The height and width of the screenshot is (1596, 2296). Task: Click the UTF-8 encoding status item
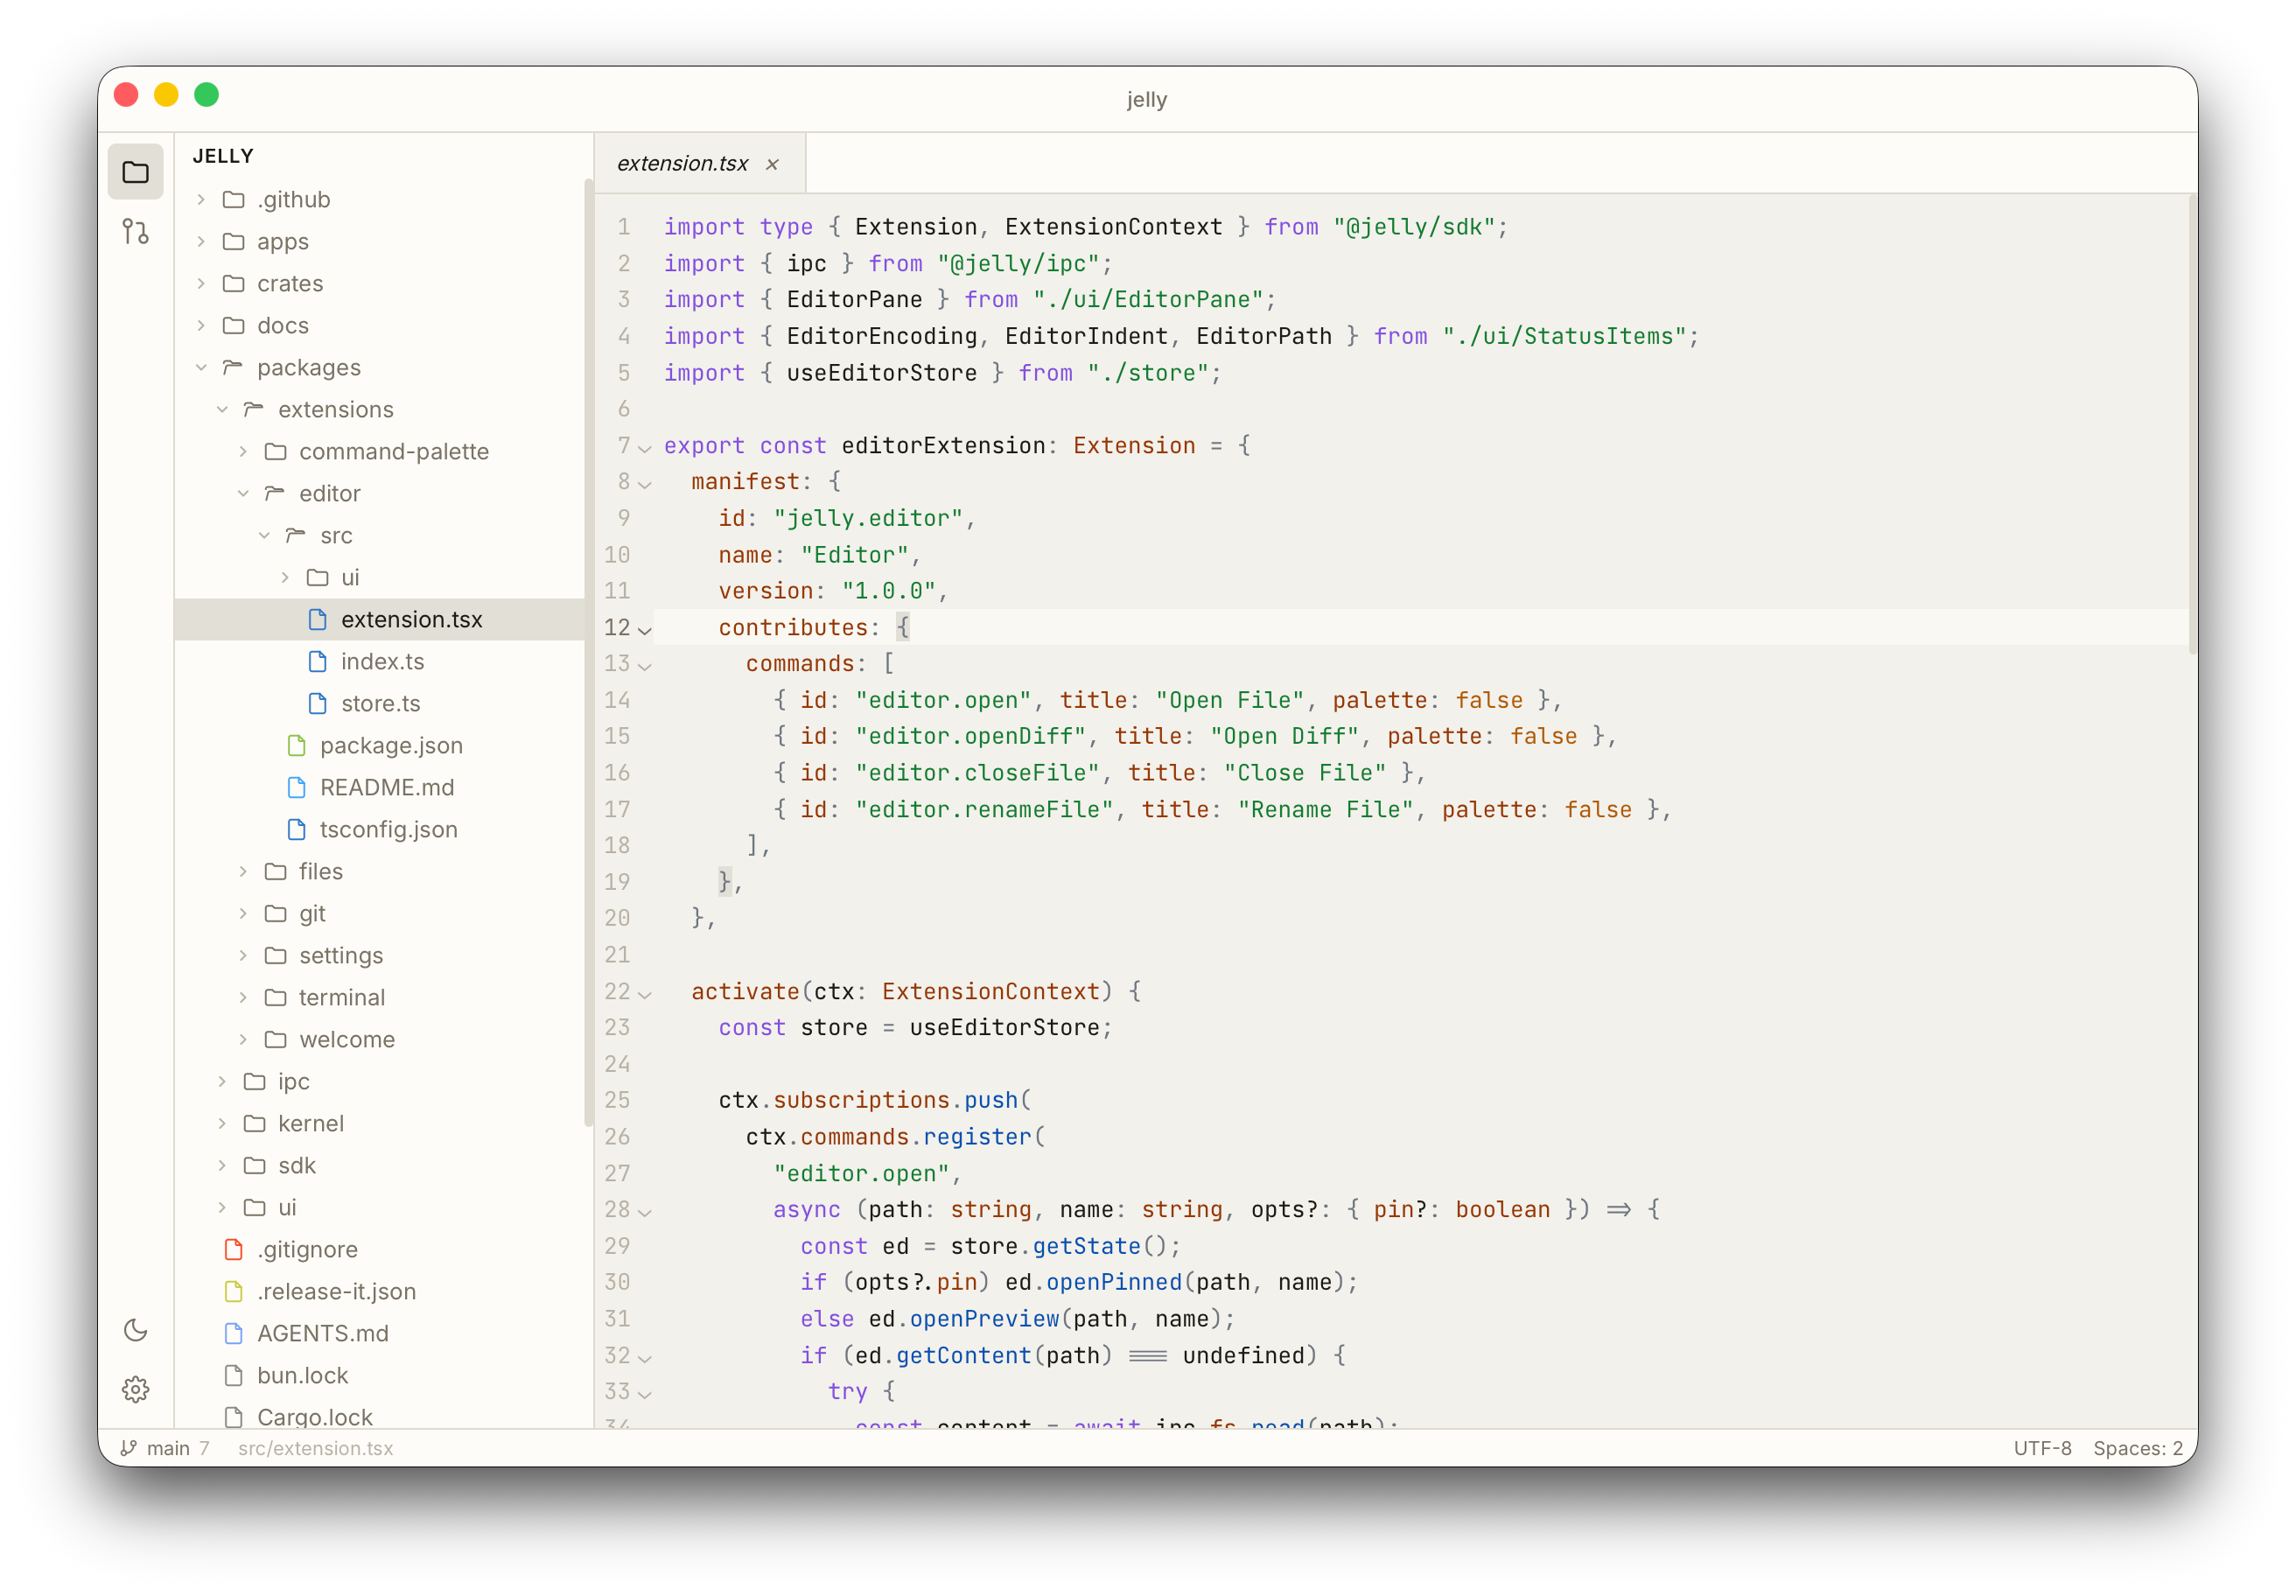coord(2042,1448)
